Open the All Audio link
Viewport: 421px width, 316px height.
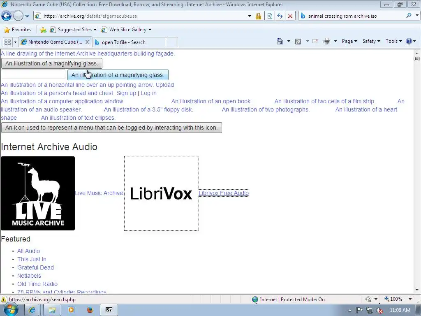28,251
